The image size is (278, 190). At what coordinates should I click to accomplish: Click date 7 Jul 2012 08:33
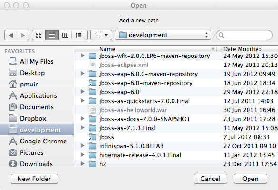tap(247, 137)
